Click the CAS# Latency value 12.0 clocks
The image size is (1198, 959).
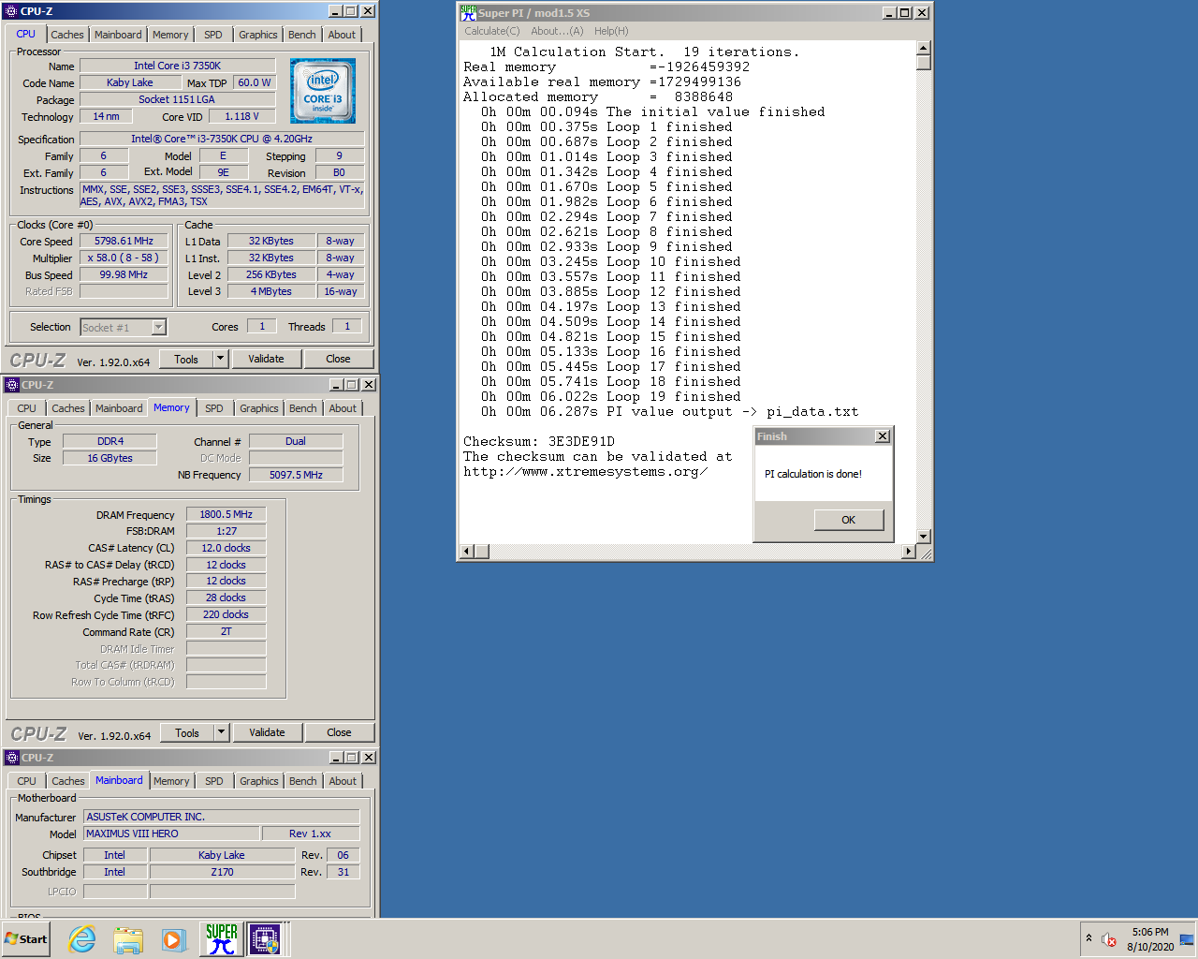[x=226, y=548]
